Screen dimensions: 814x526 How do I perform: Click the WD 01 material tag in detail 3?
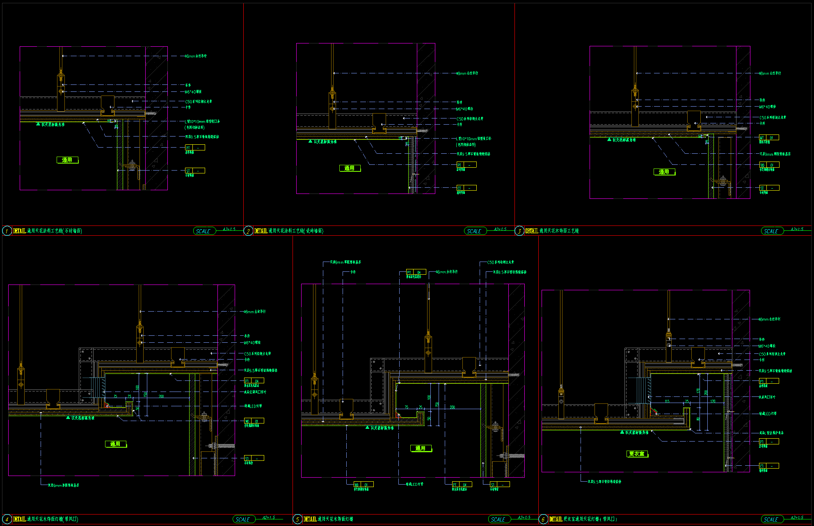coord(768,165)
